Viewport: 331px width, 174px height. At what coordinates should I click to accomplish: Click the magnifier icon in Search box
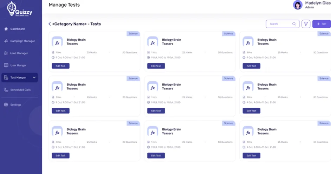pos(294,24)
